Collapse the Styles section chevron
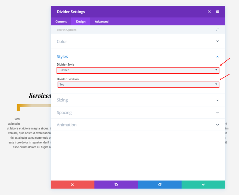Viewport: 239px width, 195px height. (218, 57)
